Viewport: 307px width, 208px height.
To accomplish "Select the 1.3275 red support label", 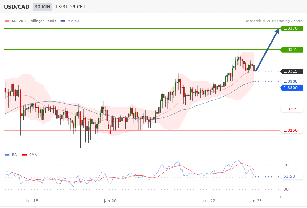I will point(292,109).
